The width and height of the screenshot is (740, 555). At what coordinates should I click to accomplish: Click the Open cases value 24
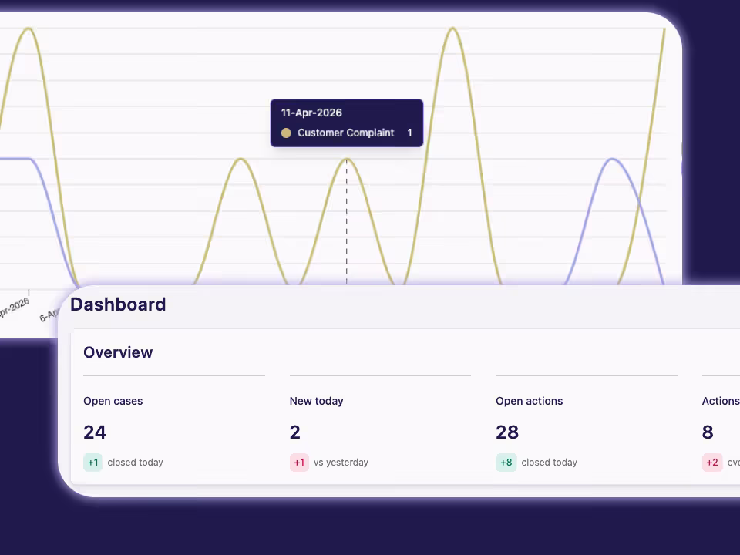95,432
